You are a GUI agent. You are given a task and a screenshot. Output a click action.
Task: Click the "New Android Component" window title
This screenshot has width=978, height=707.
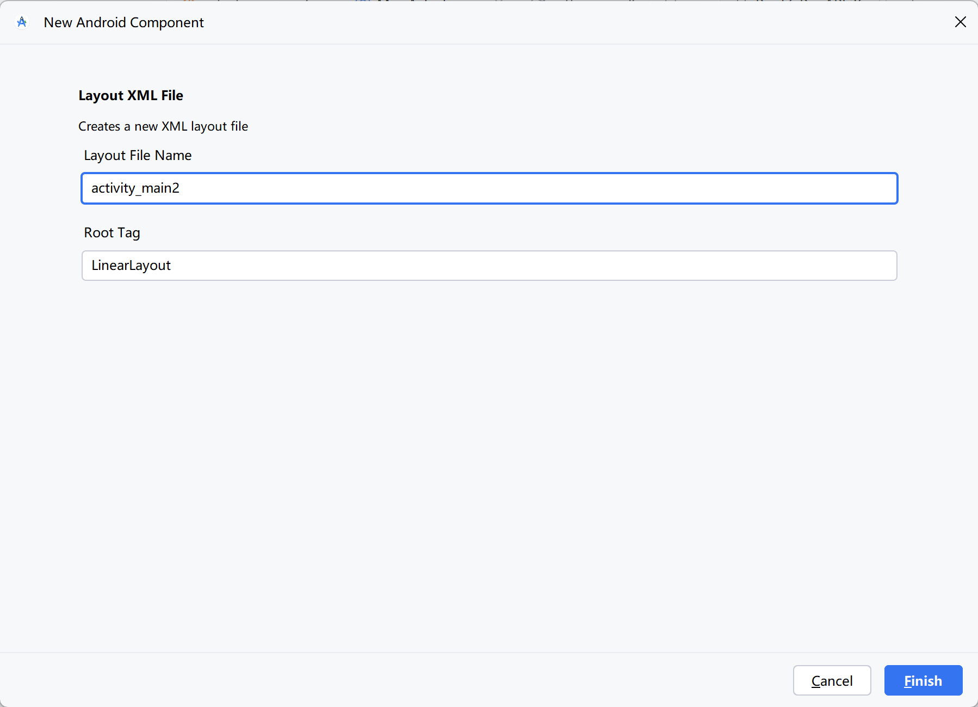point(123,22)
